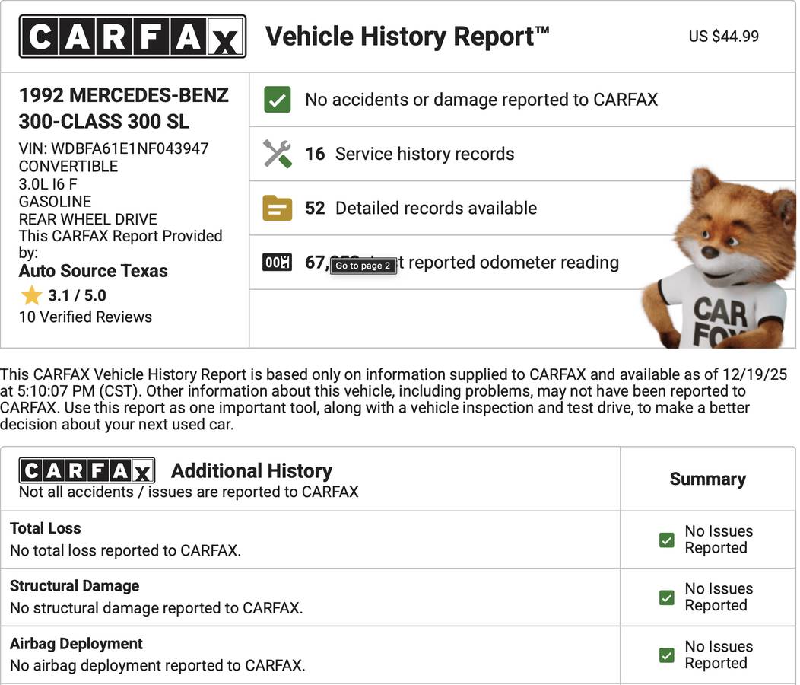Click the odometer reading icon
Viewport: 800px width, 685px height.
pos(277,263)
